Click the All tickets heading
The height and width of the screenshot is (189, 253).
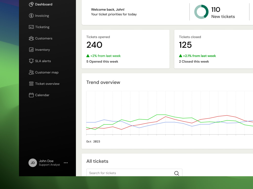click(x=97, y=161)
